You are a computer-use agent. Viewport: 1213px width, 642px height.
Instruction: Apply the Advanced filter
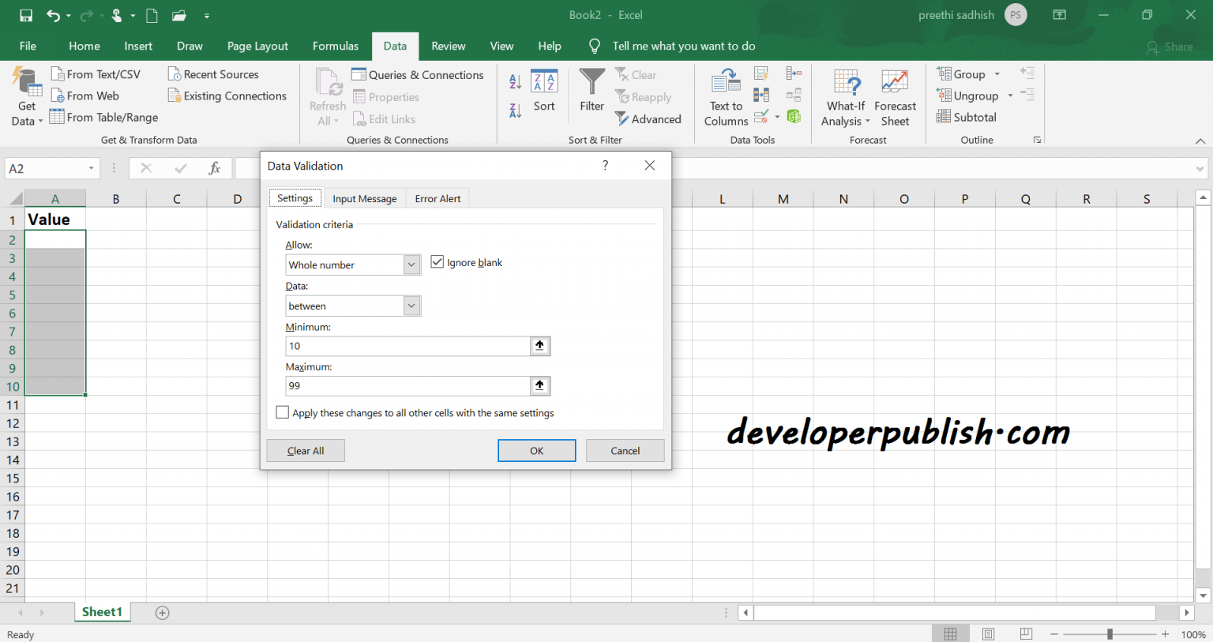[x=648, y=118]
